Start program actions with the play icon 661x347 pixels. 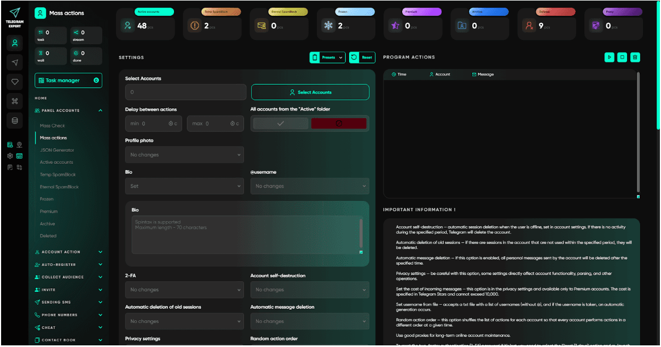pyautogui.click(x=609, y=57)
